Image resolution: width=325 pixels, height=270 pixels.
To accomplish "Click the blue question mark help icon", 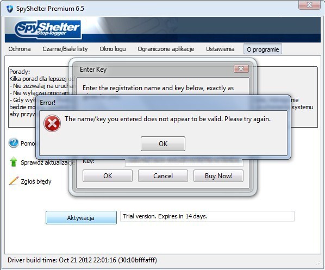I will pyautogui.click(x=14, y=143).
